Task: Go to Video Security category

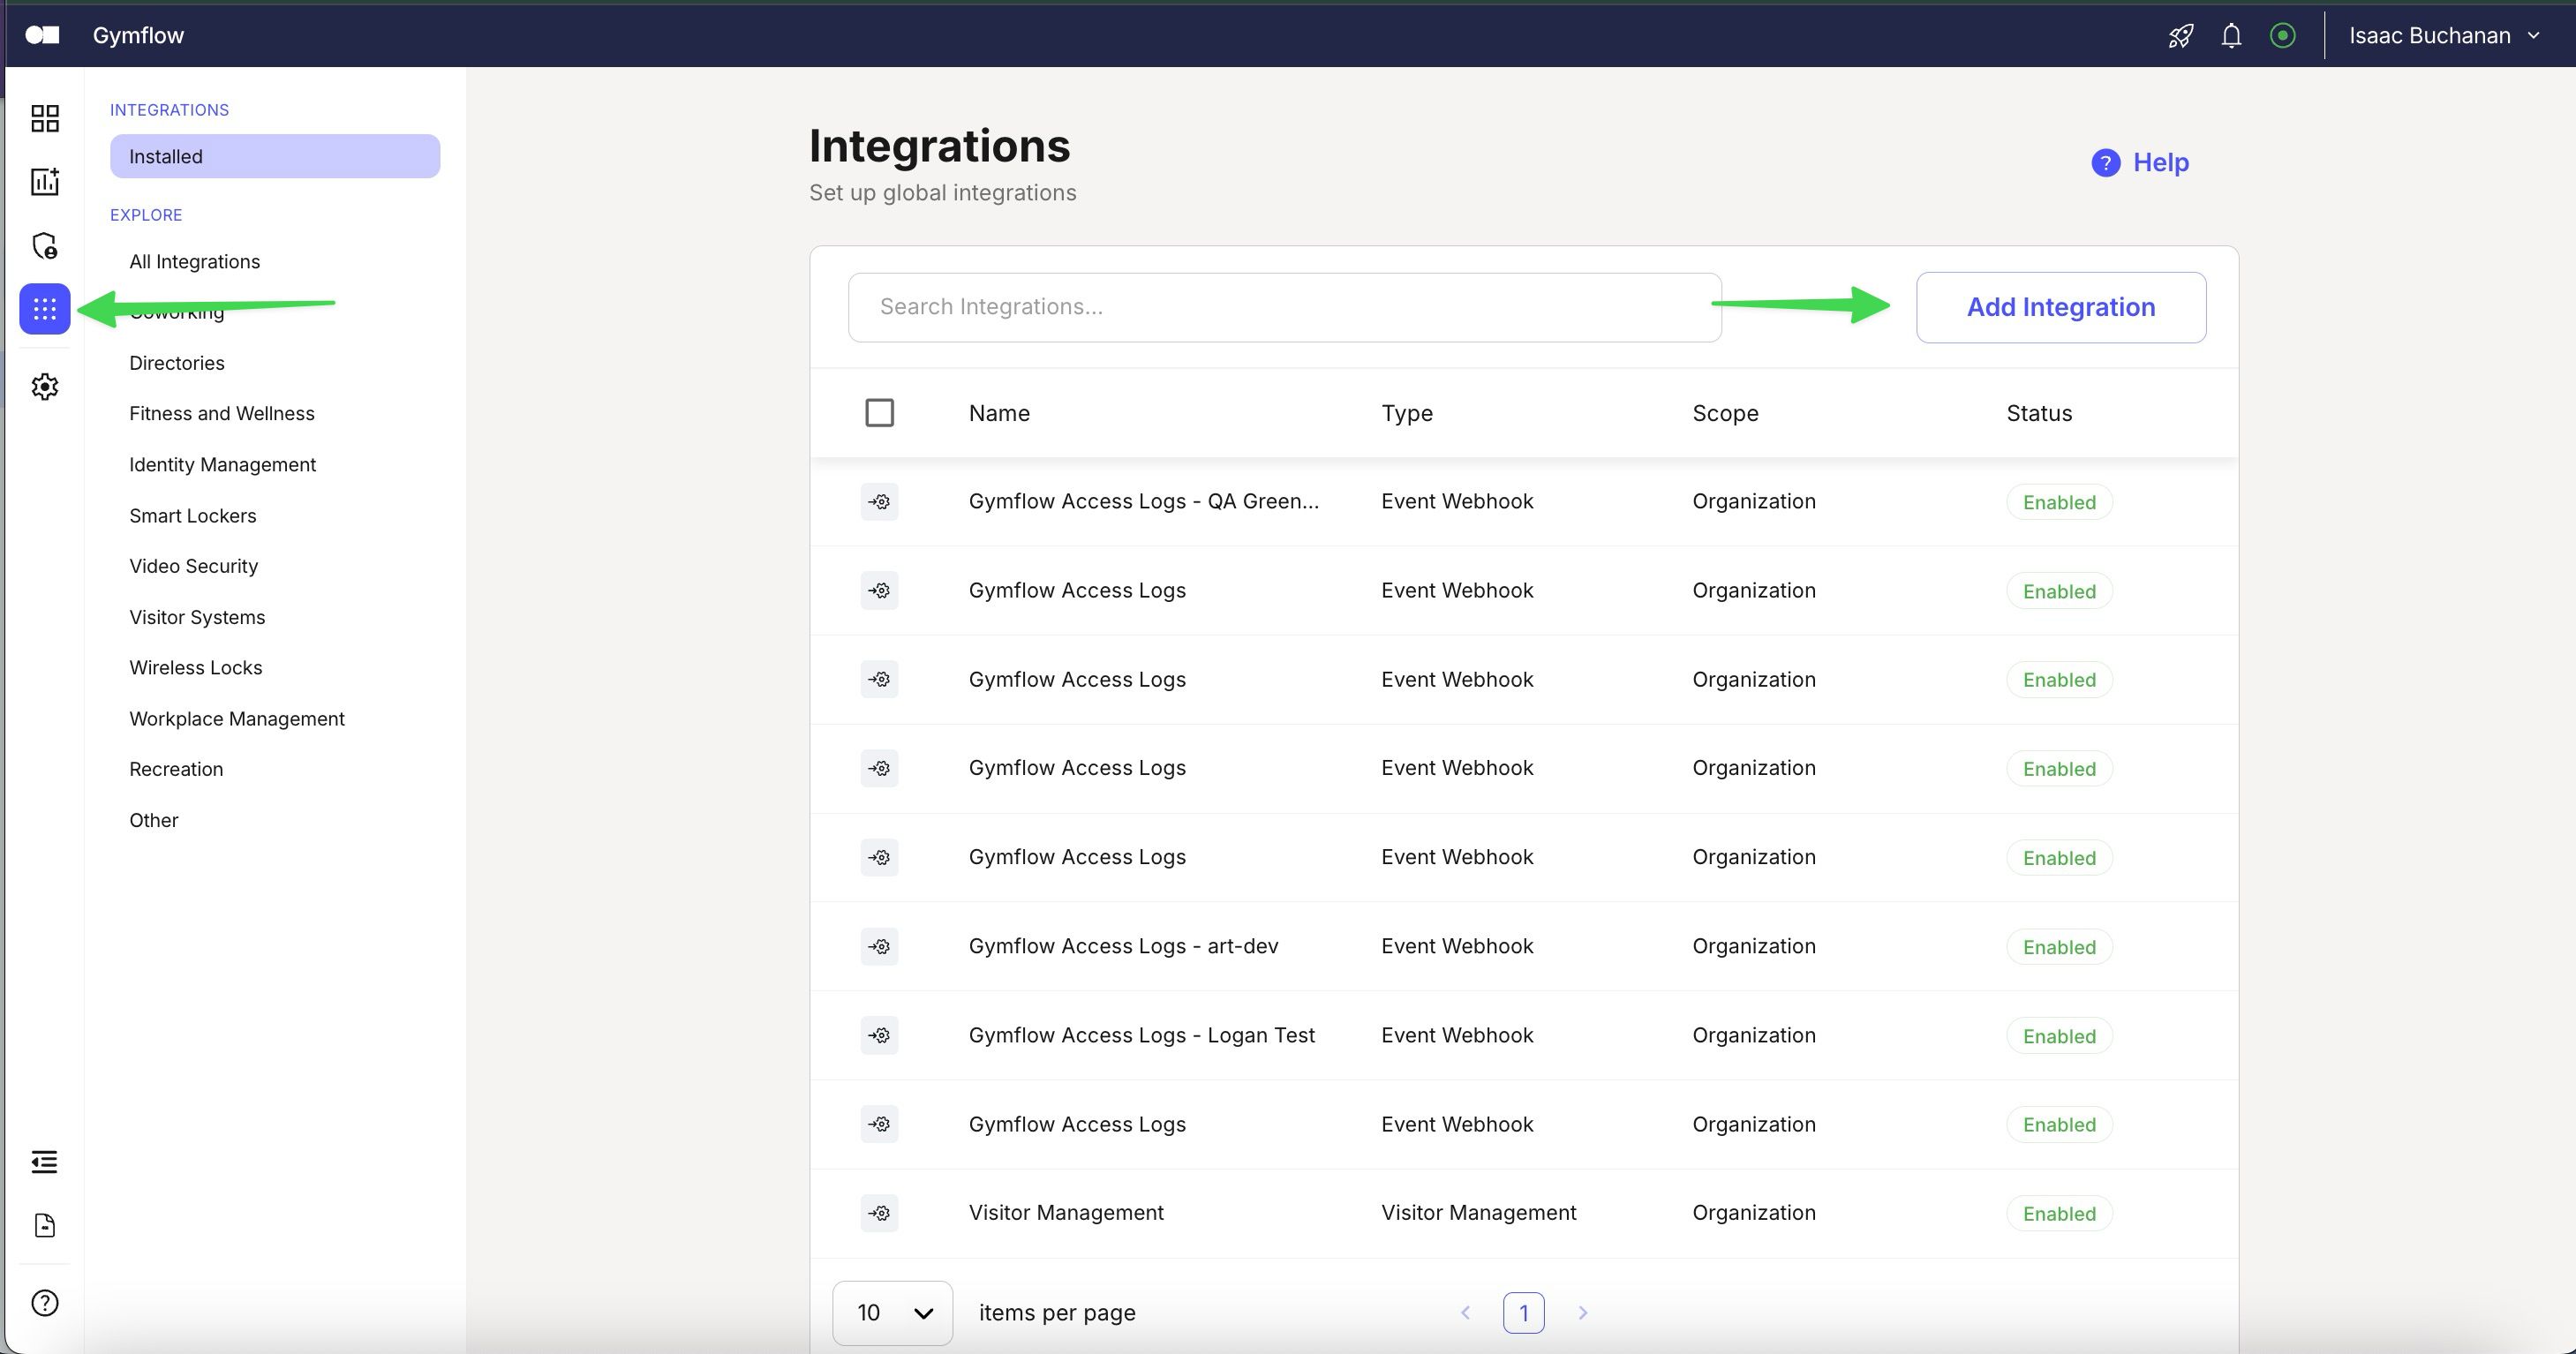Action: pos(194,566)
